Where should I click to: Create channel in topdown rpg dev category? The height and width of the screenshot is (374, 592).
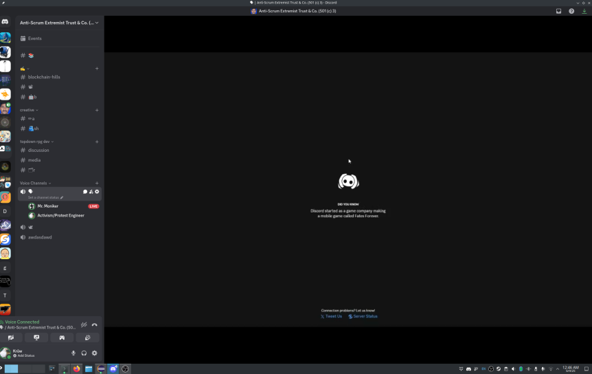97,142
